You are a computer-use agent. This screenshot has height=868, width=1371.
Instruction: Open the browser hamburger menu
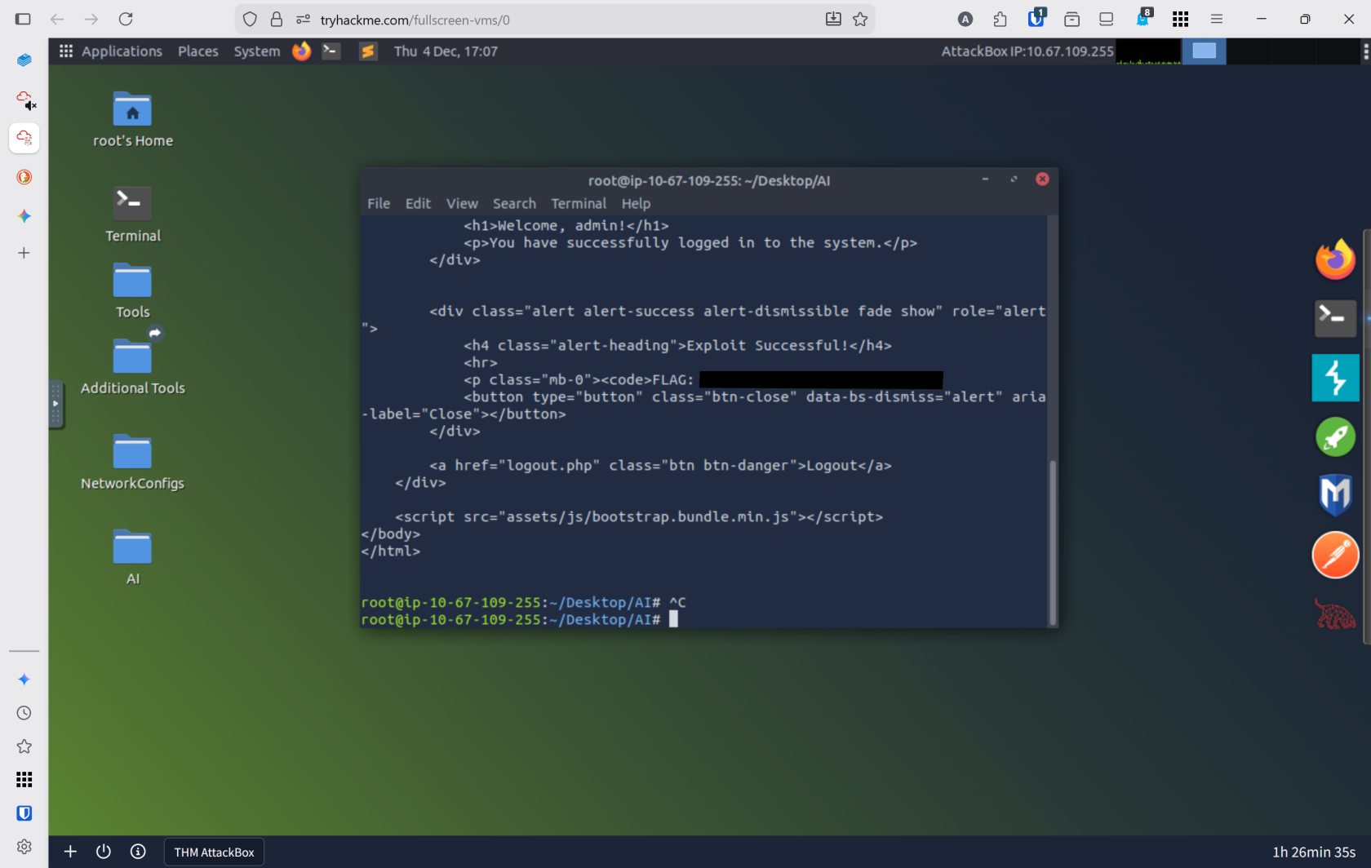click(1217, 20)
